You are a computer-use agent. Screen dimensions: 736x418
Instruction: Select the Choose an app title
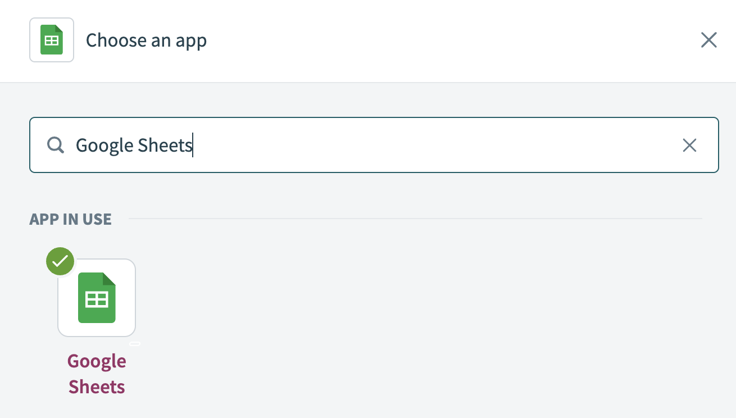pyautogui.click(x=146, y=40)
